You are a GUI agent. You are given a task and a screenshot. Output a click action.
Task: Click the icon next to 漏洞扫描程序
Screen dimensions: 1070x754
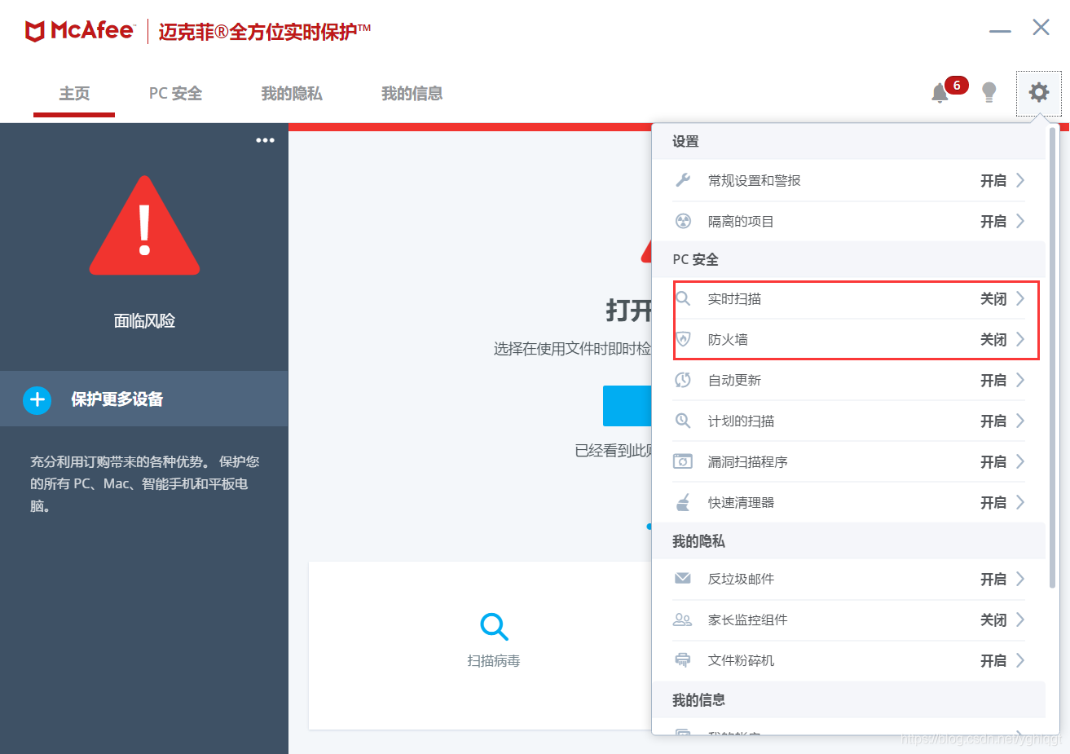[x=683, y=461]
